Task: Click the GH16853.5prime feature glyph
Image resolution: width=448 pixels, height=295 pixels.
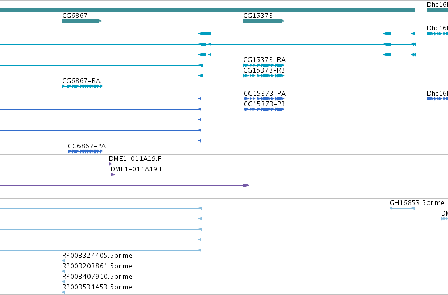Action: click(x=402, y=208)
